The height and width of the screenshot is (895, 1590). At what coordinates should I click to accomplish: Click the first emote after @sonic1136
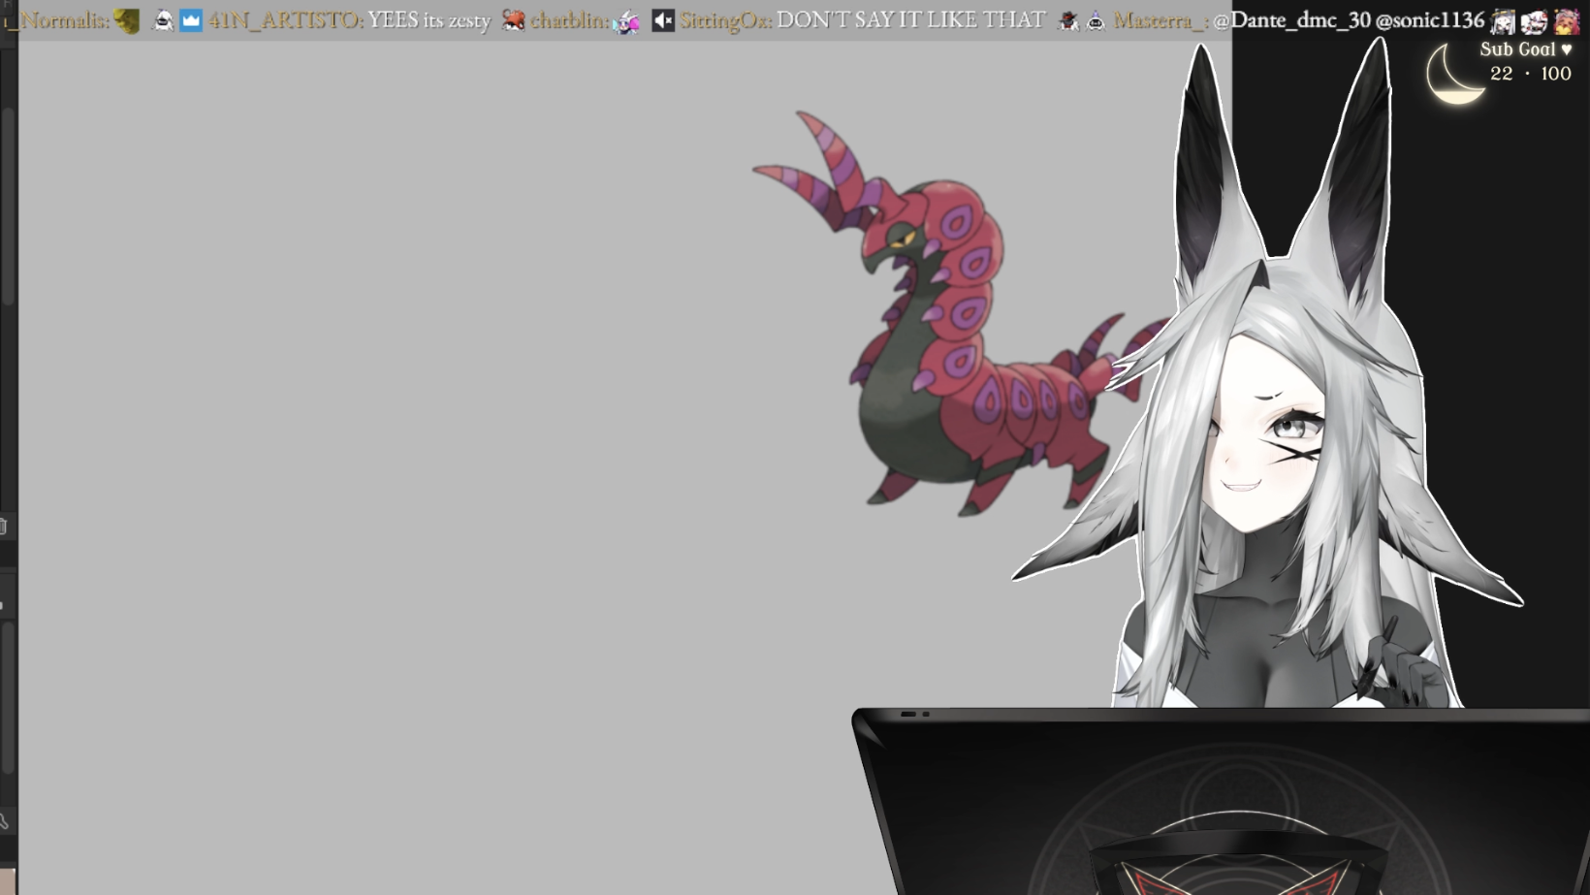coord(1503,21)
